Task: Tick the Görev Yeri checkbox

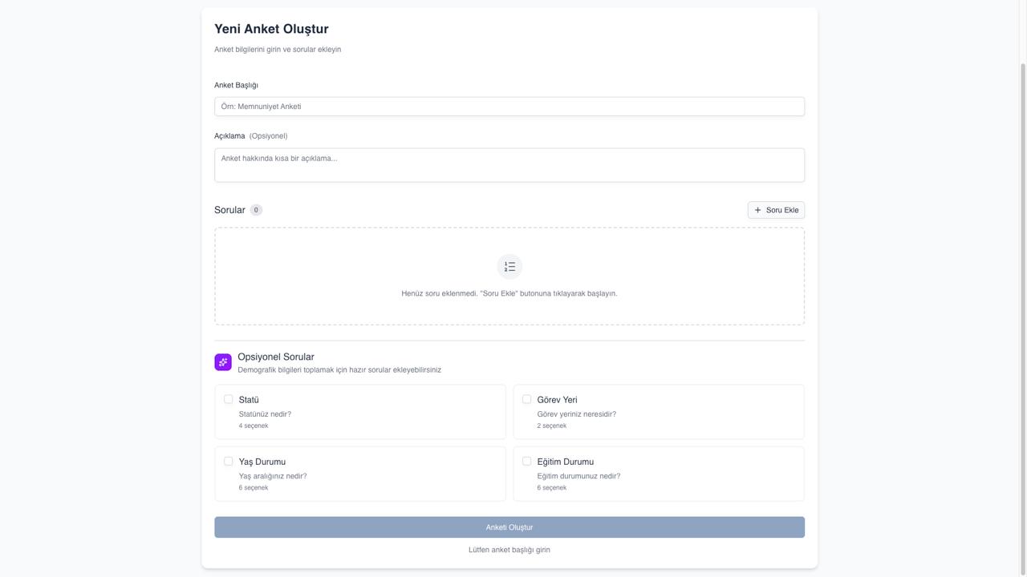Action: click(527, 399)
